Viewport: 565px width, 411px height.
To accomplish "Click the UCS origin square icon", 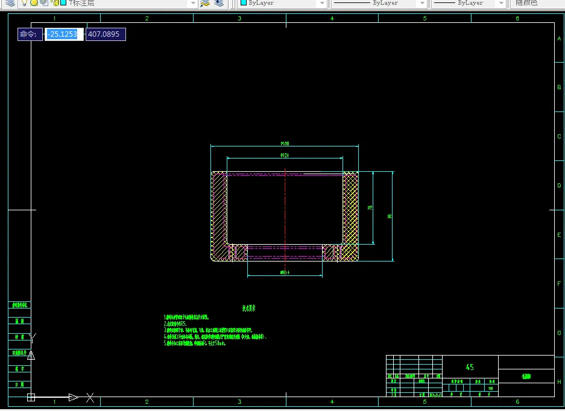I will [x=31, y=397].
